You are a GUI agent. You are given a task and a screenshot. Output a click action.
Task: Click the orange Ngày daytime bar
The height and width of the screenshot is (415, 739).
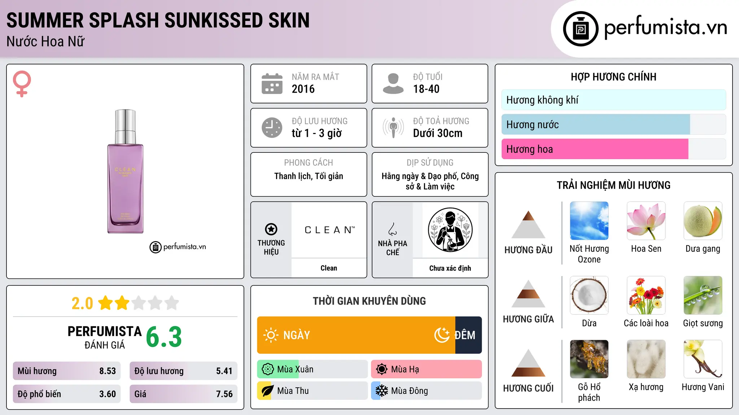coord(356,335)
